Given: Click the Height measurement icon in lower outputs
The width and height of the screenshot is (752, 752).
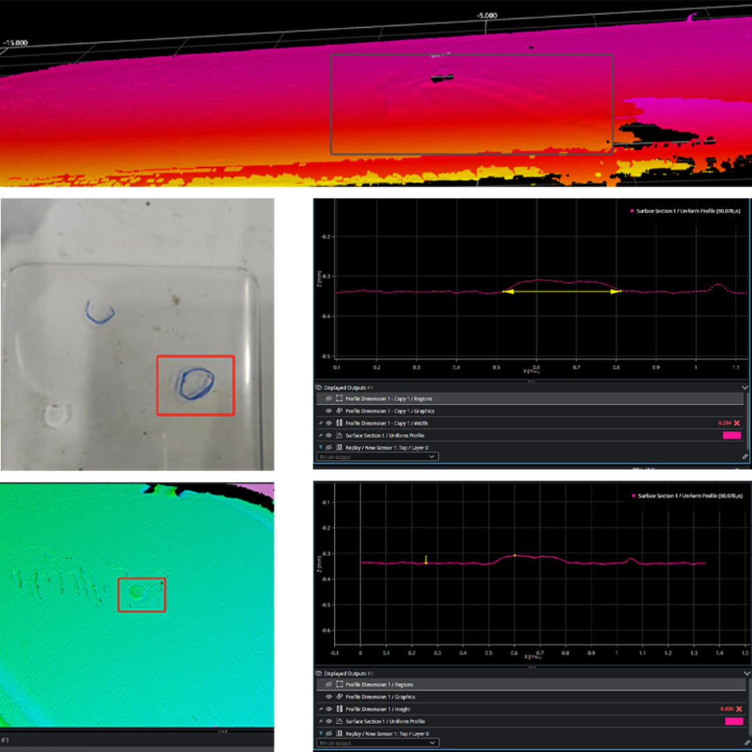Looking at the screenshot, I should click(x=339, y=709).
